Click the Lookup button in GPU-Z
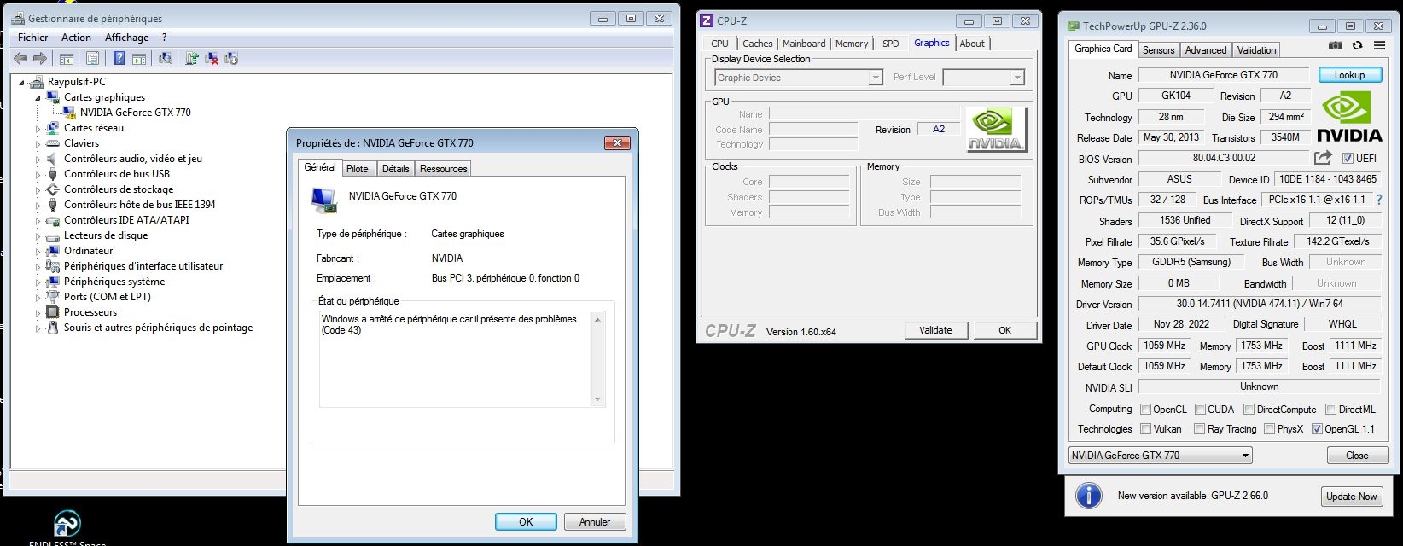Viewport: 1403px width, 546px height. point(1349,75)
